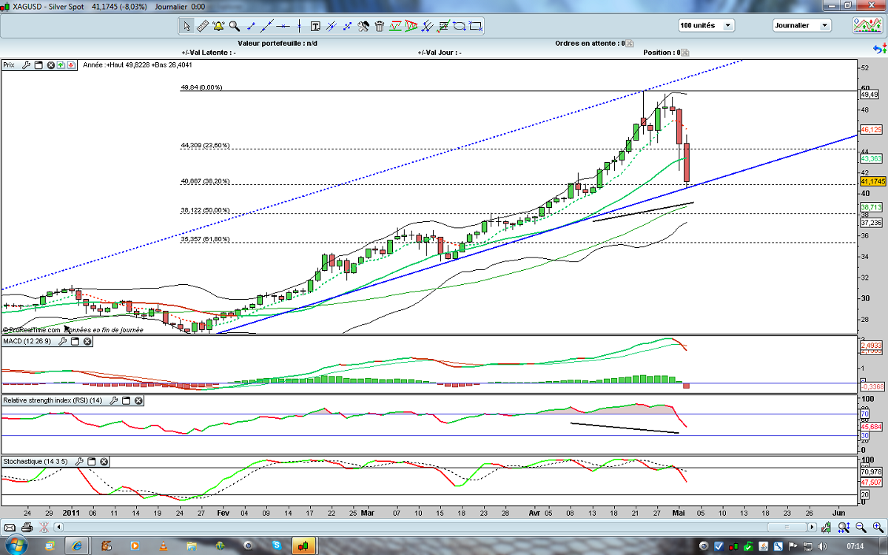Select the segment drawing tool
This screenshot has width=888, height=555.
[252, 26]
